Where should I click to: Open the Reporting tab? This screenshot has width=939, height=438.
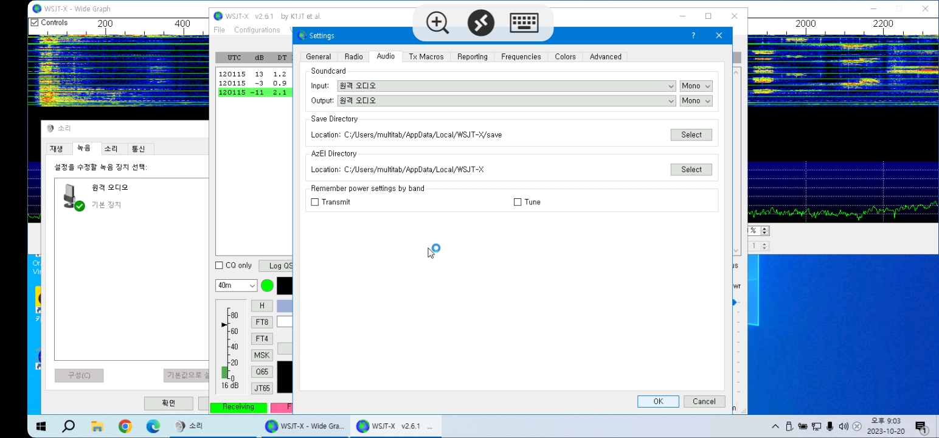[x=473, y=57]
